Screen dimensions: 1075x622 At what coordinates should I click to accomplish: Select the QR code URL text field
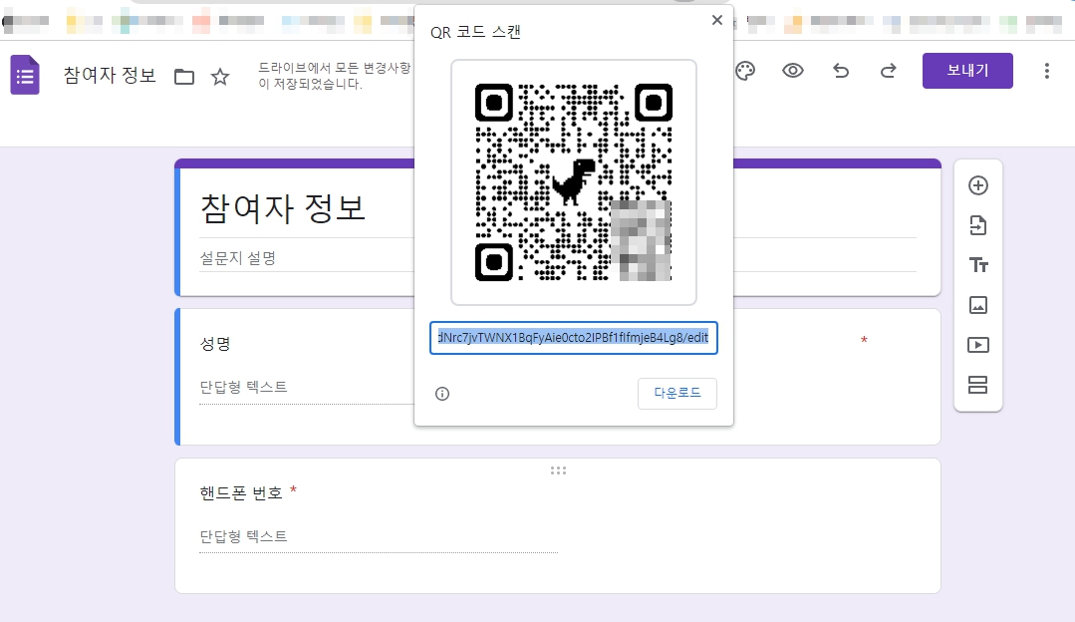(x=573, y=338)
